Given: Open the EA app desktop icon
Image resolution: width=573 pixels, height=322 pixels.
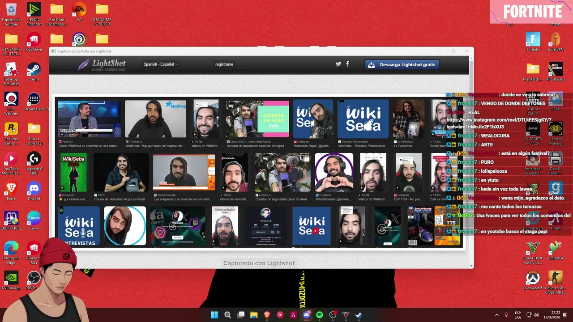Looking at the screenshot, I should click(79, 13).
